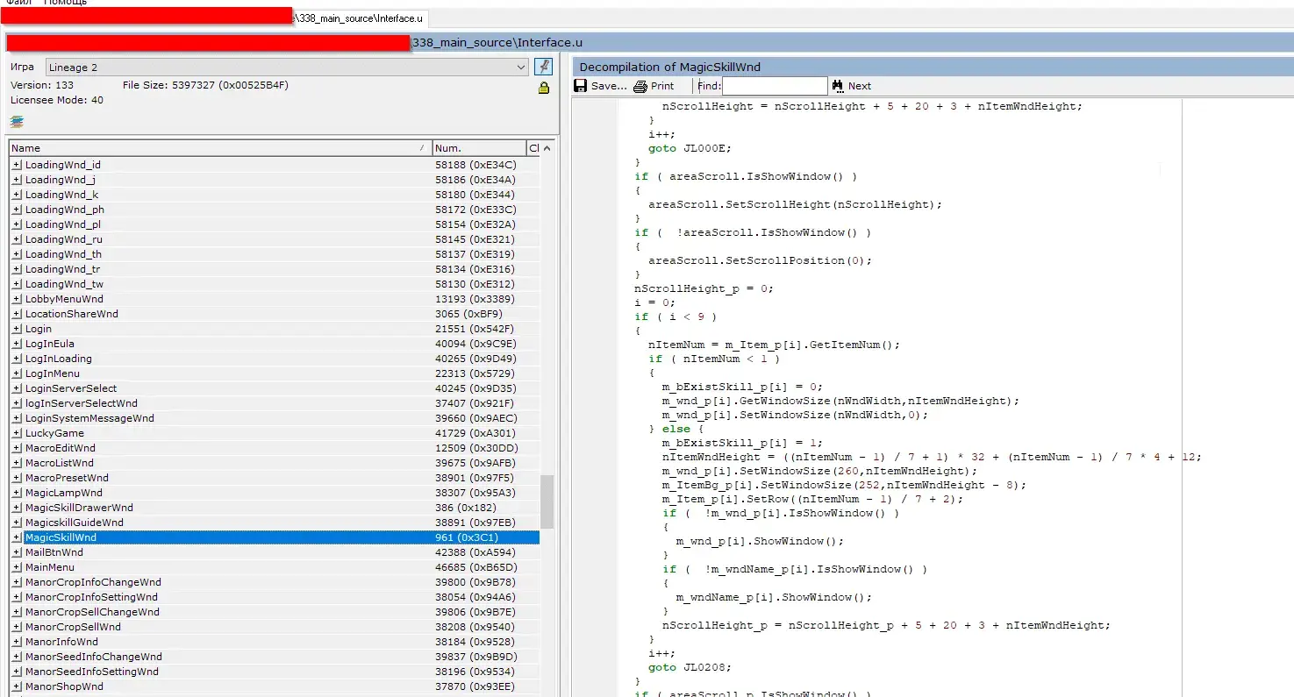Screen dimensions: 1294x697
Task: Click the class list scrollbar up arrow
Action: 548,148
